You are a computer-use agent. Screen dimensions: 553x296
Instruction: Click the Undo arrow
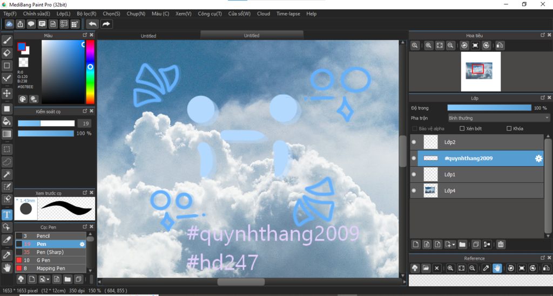click(92, 24)
